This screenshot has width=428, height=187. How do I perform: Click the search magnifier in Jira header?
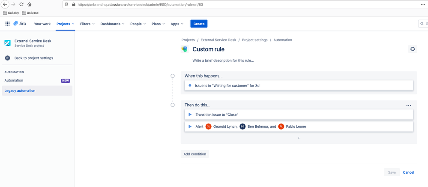(422, 24)
